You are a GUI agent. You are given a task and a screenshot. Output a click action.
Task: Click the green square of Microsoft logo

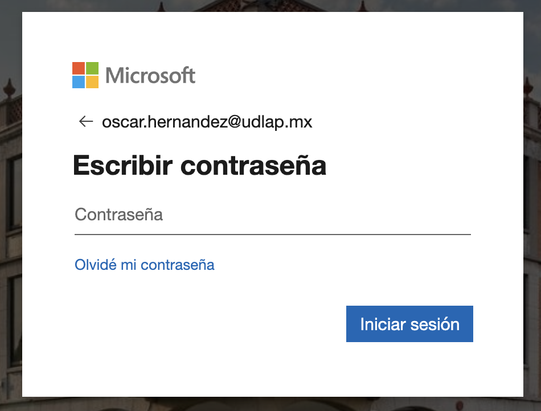point(92,68)
